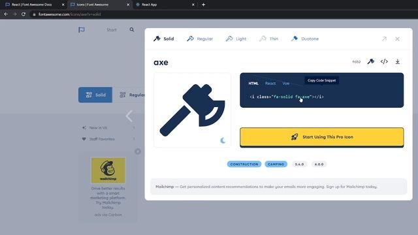Switch to Duotone axe style

pyautogui.click(x=305, y=39)
